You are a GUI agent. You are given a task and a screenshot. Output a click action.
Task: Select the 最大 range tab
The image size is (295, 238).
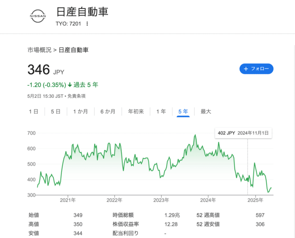(206, 112)
